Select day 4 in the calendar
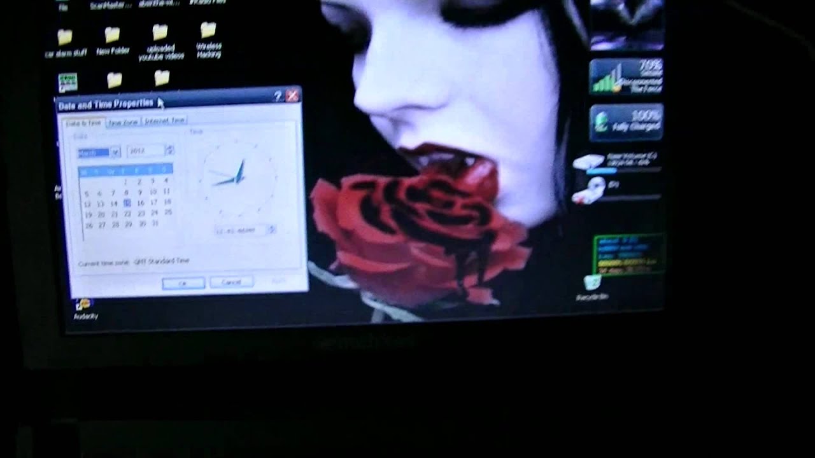Viewport: 815px width, 458px height. coord(166,181)
